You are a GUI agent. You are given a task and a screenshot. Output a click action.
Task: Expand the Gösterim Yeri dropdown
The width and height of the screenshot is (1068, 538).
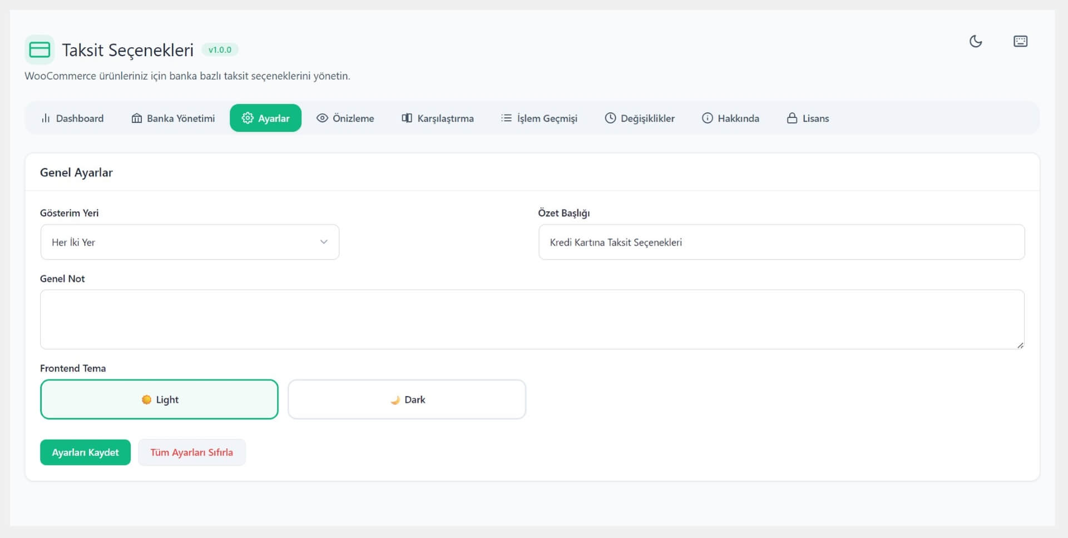coord(190,242)
